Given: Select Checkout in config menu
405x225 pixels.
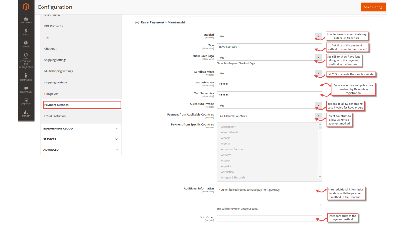Looking at the screenshot, I should click(x=50, y=49).
